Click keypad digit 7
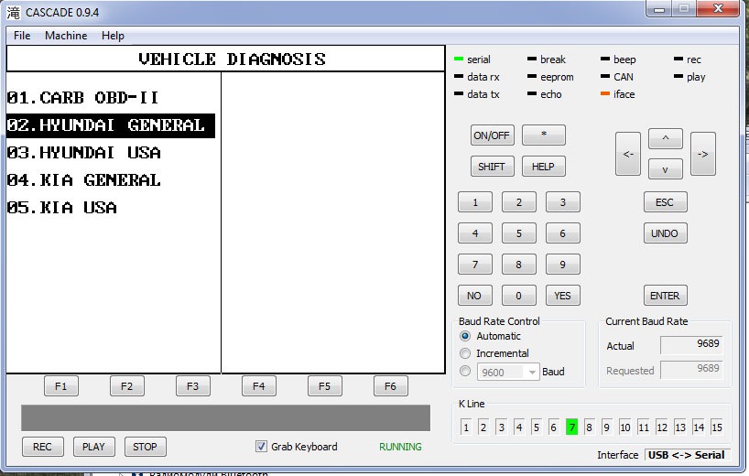This screenshot has height=476, width=749. (x=475, y=265)
